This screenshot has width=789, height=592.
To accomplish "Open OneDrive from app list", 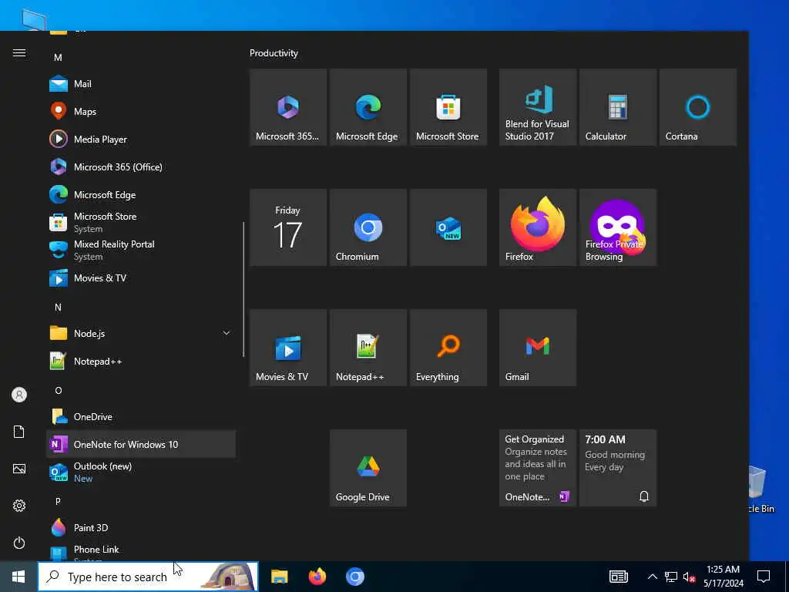I will pos(141,416).
